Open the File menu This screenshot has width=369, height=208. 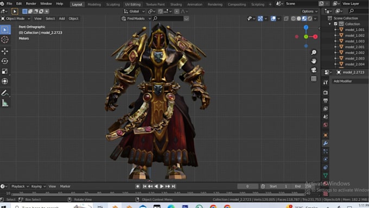coord(9,4)
